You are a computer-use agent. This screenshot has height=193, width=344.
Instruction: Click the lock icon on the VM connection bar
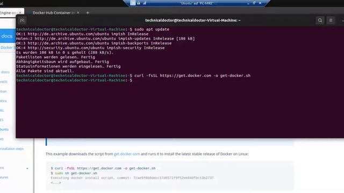point(139,3)
